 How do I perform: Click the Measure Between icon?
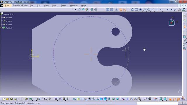point(146,99)
